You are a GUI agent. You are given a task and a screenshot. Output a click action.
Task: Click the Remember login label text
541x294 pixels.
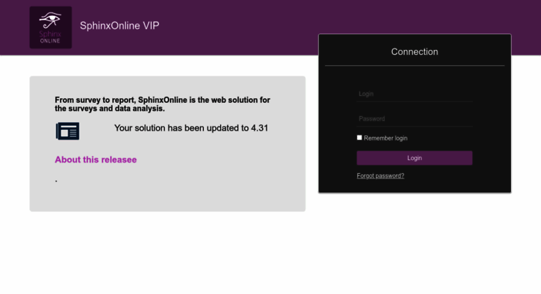(386, 138)
